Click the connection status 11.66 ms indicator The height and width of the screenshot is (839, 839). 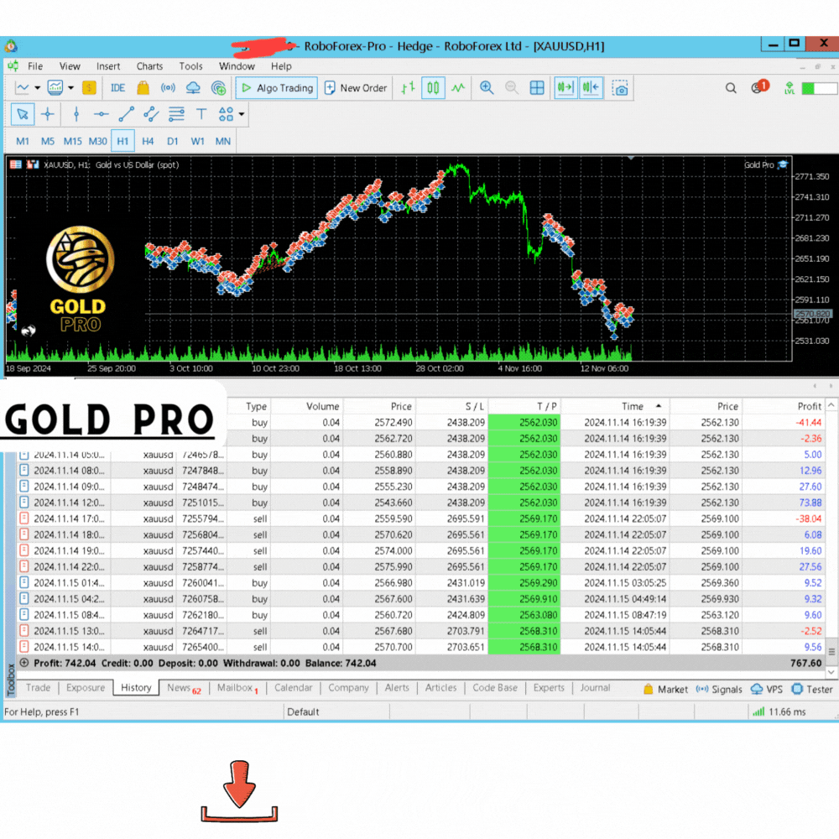[779, 711]
